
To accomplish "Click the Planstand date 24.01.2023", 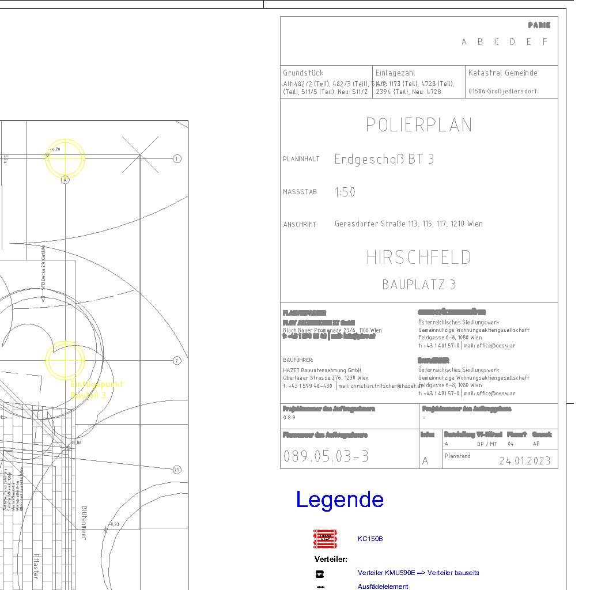I will tap(524, 460).
